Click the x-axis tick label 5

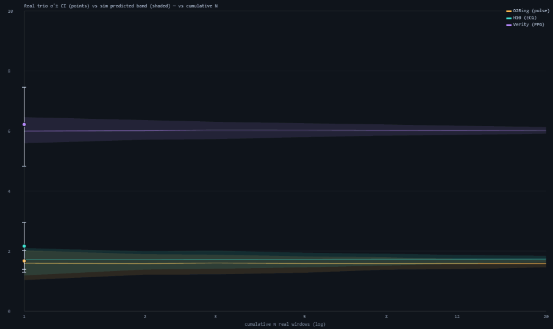pyautogui.click(x=304, y=317)
